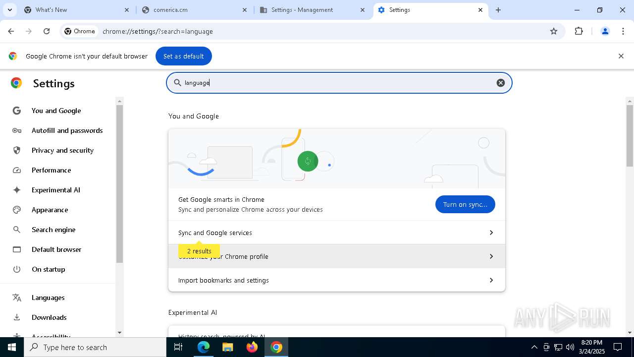Click the power On startup icon
Screen dimensions: 634x357
pos(17,269)
